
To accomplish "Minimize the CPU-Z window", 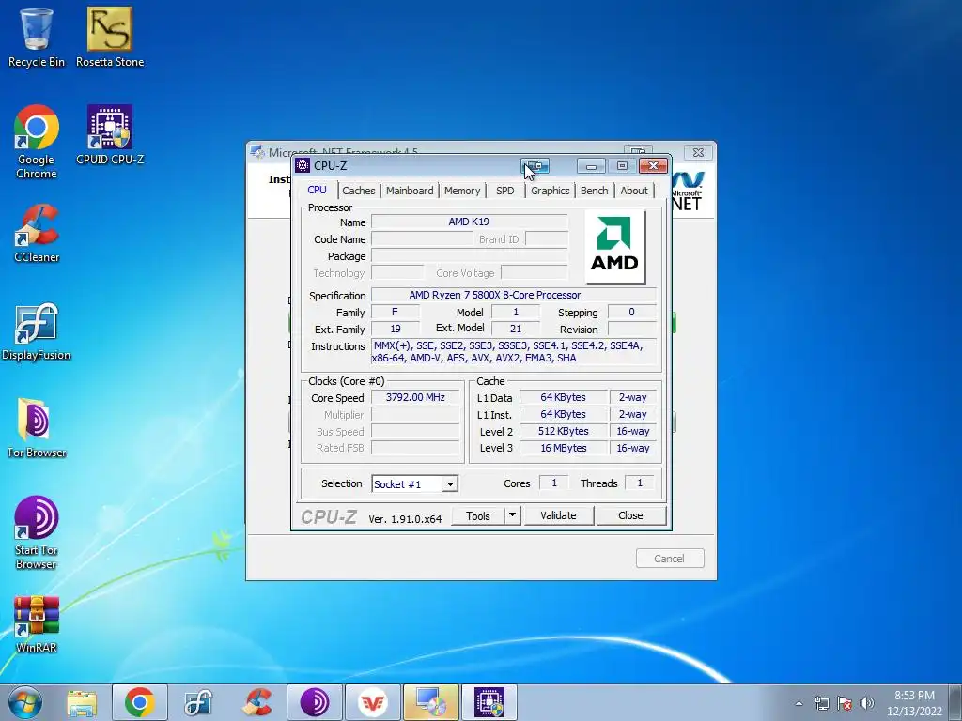I will [x=591, y=165].
